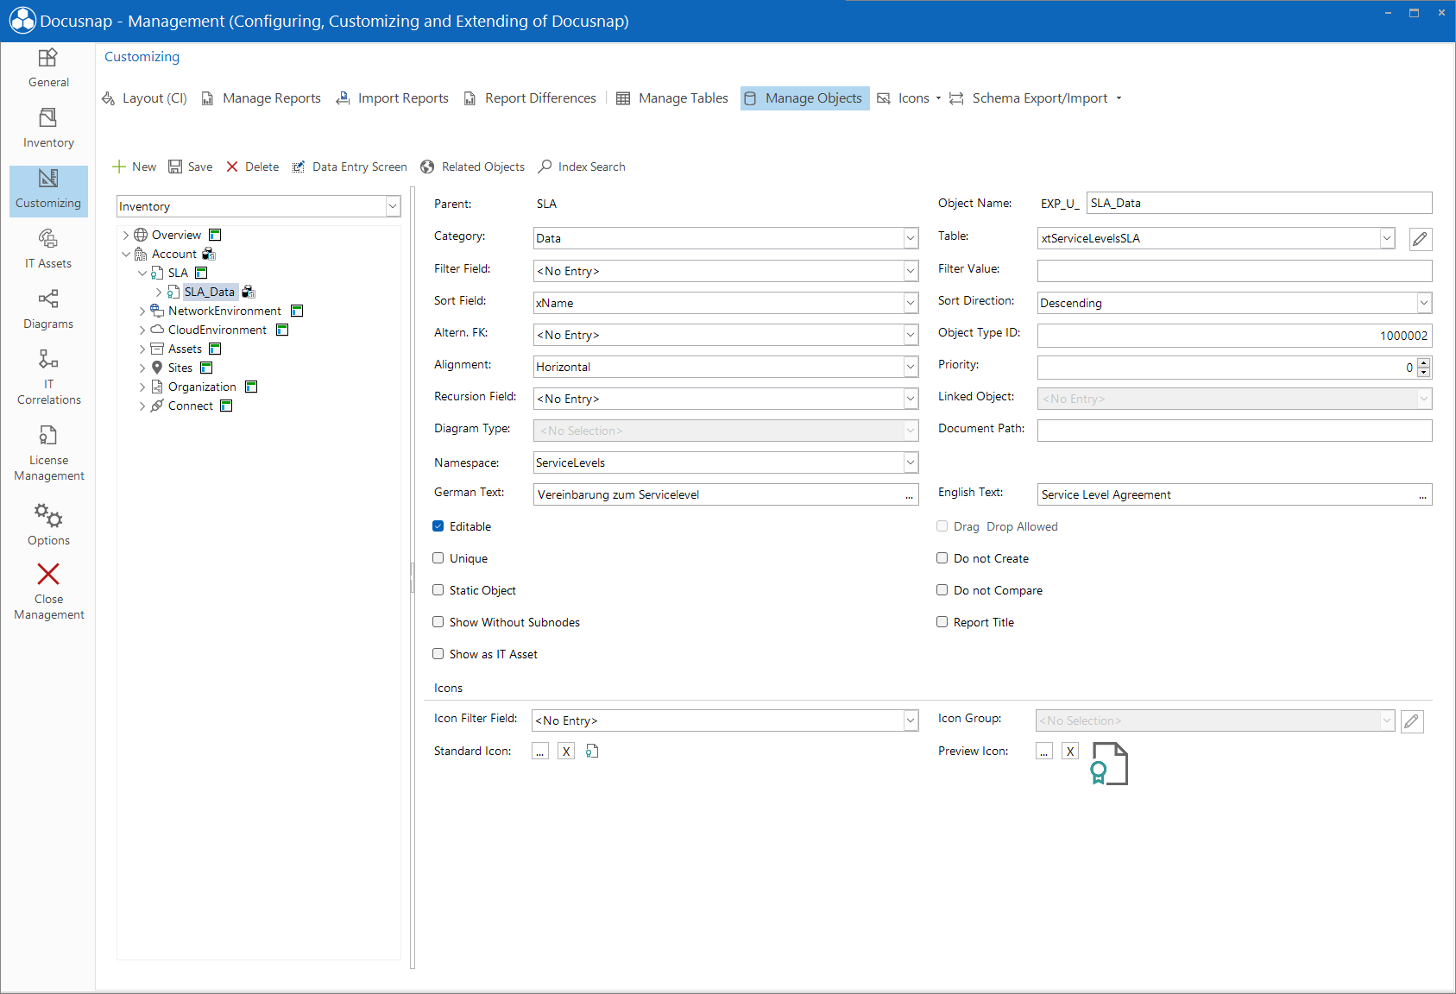Click icon next to Overview tree node

[216, 235]
